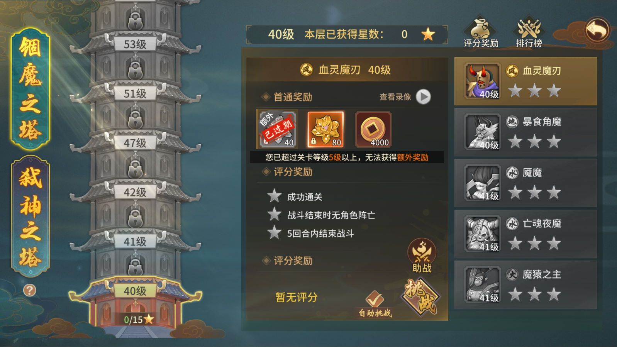Tap the golden lotus reward icon
The image size is (617, 347).
(x=325, y=129)
